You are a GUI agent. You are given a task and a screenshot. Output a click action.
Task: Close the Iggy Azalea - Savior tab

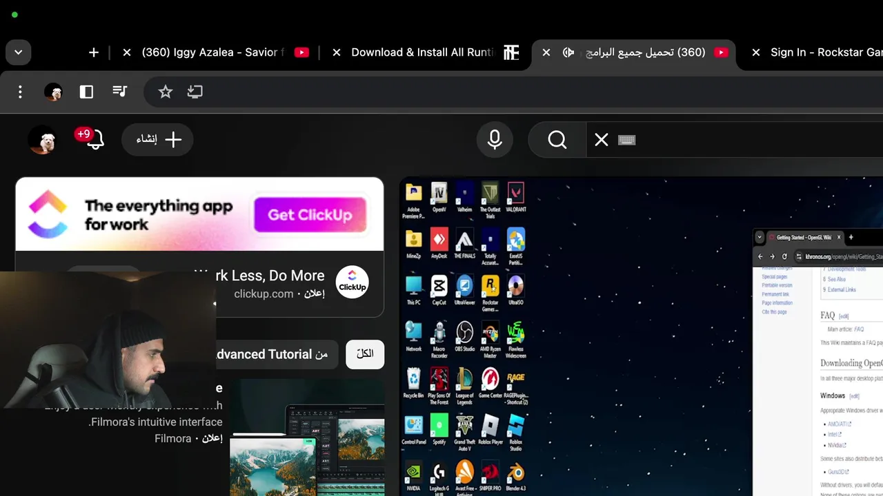(127, 52)
